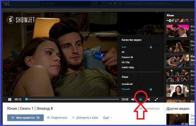This screenshot has width=196, height=126.
Task: Click the video title Юная | Сезон 1 | Эпизод 8
Action: 30,108
